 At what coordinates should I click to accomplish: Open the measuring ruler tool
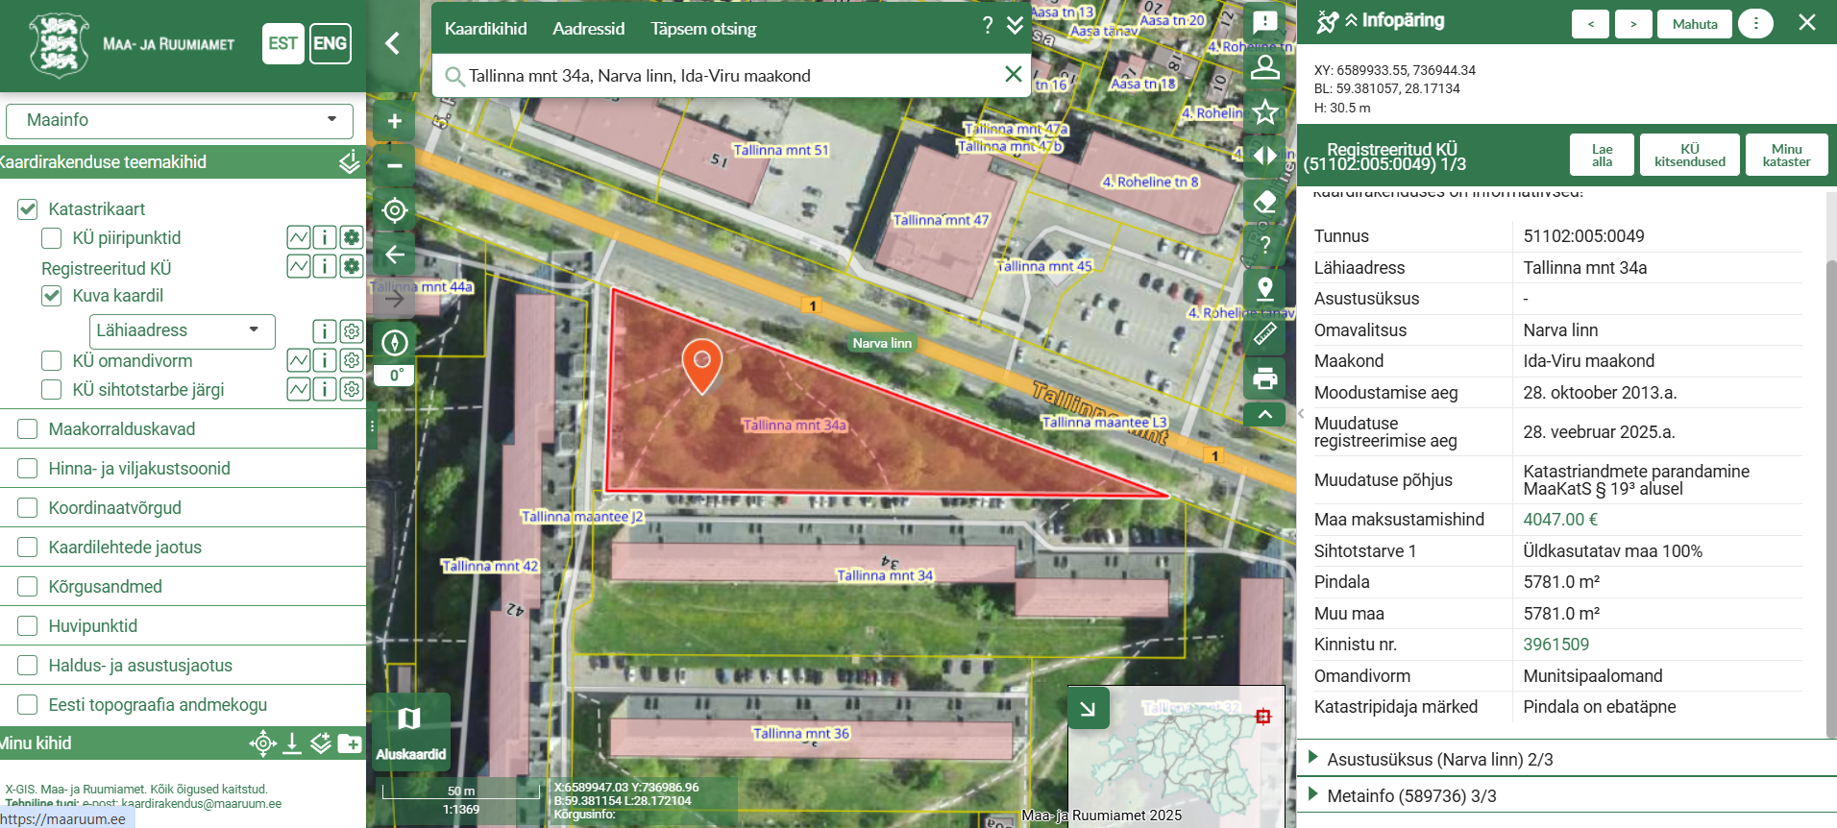[x=1265, y=334]
